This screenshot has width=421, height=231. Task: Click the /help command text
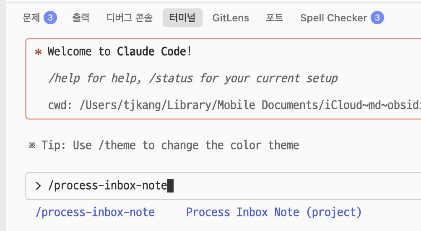pos(64,78)
